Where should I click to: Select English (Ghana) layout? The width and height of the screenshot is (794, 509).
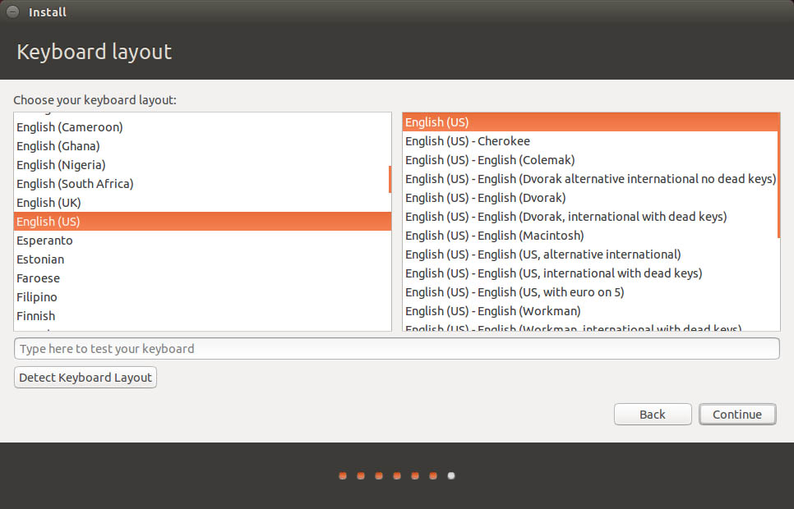tap(202, 145)
